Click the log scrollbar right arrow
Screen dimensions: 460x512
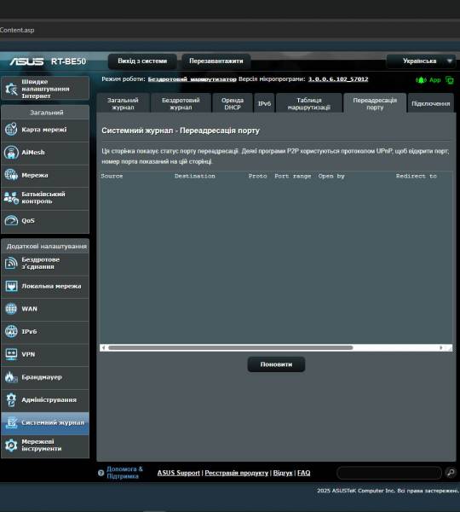click(x=440, y=348)
